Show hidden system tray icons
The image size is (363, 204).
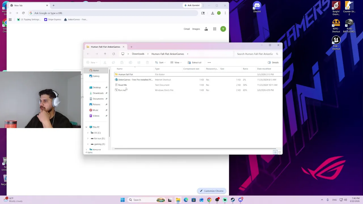click(x=322, y=200)
